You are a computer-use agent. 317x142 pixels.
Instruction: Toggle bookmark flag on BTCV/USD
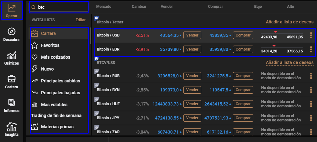(97, 59)
